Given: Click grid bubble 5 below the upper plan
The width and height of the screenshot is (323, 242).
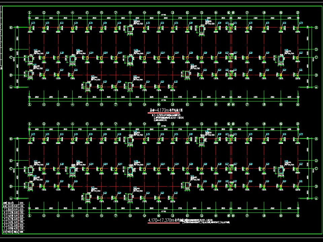Looking at the screenshot, I should point(87,104).
